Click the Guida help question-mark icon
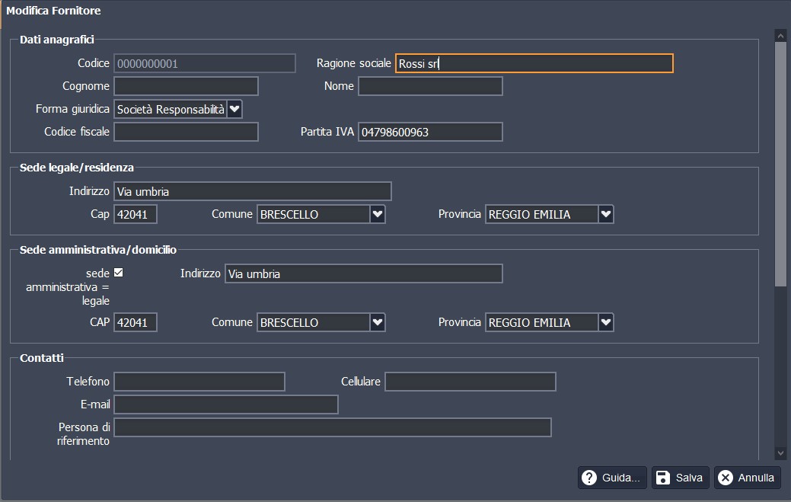791x502 pixels. coord(588,478)
